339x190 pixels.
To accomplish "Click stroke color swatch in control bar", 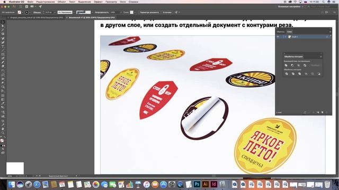I will pos(26,13).
